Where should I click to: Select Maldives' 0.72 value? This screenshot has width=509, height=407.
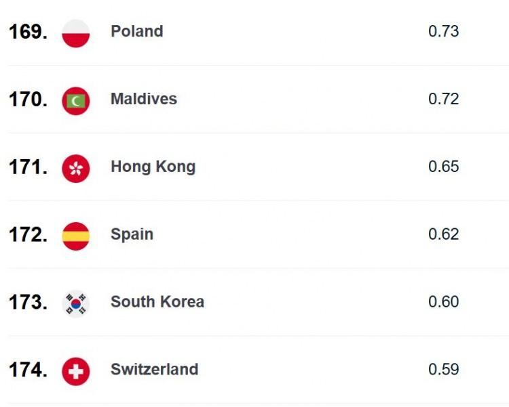tap(443, 99)
